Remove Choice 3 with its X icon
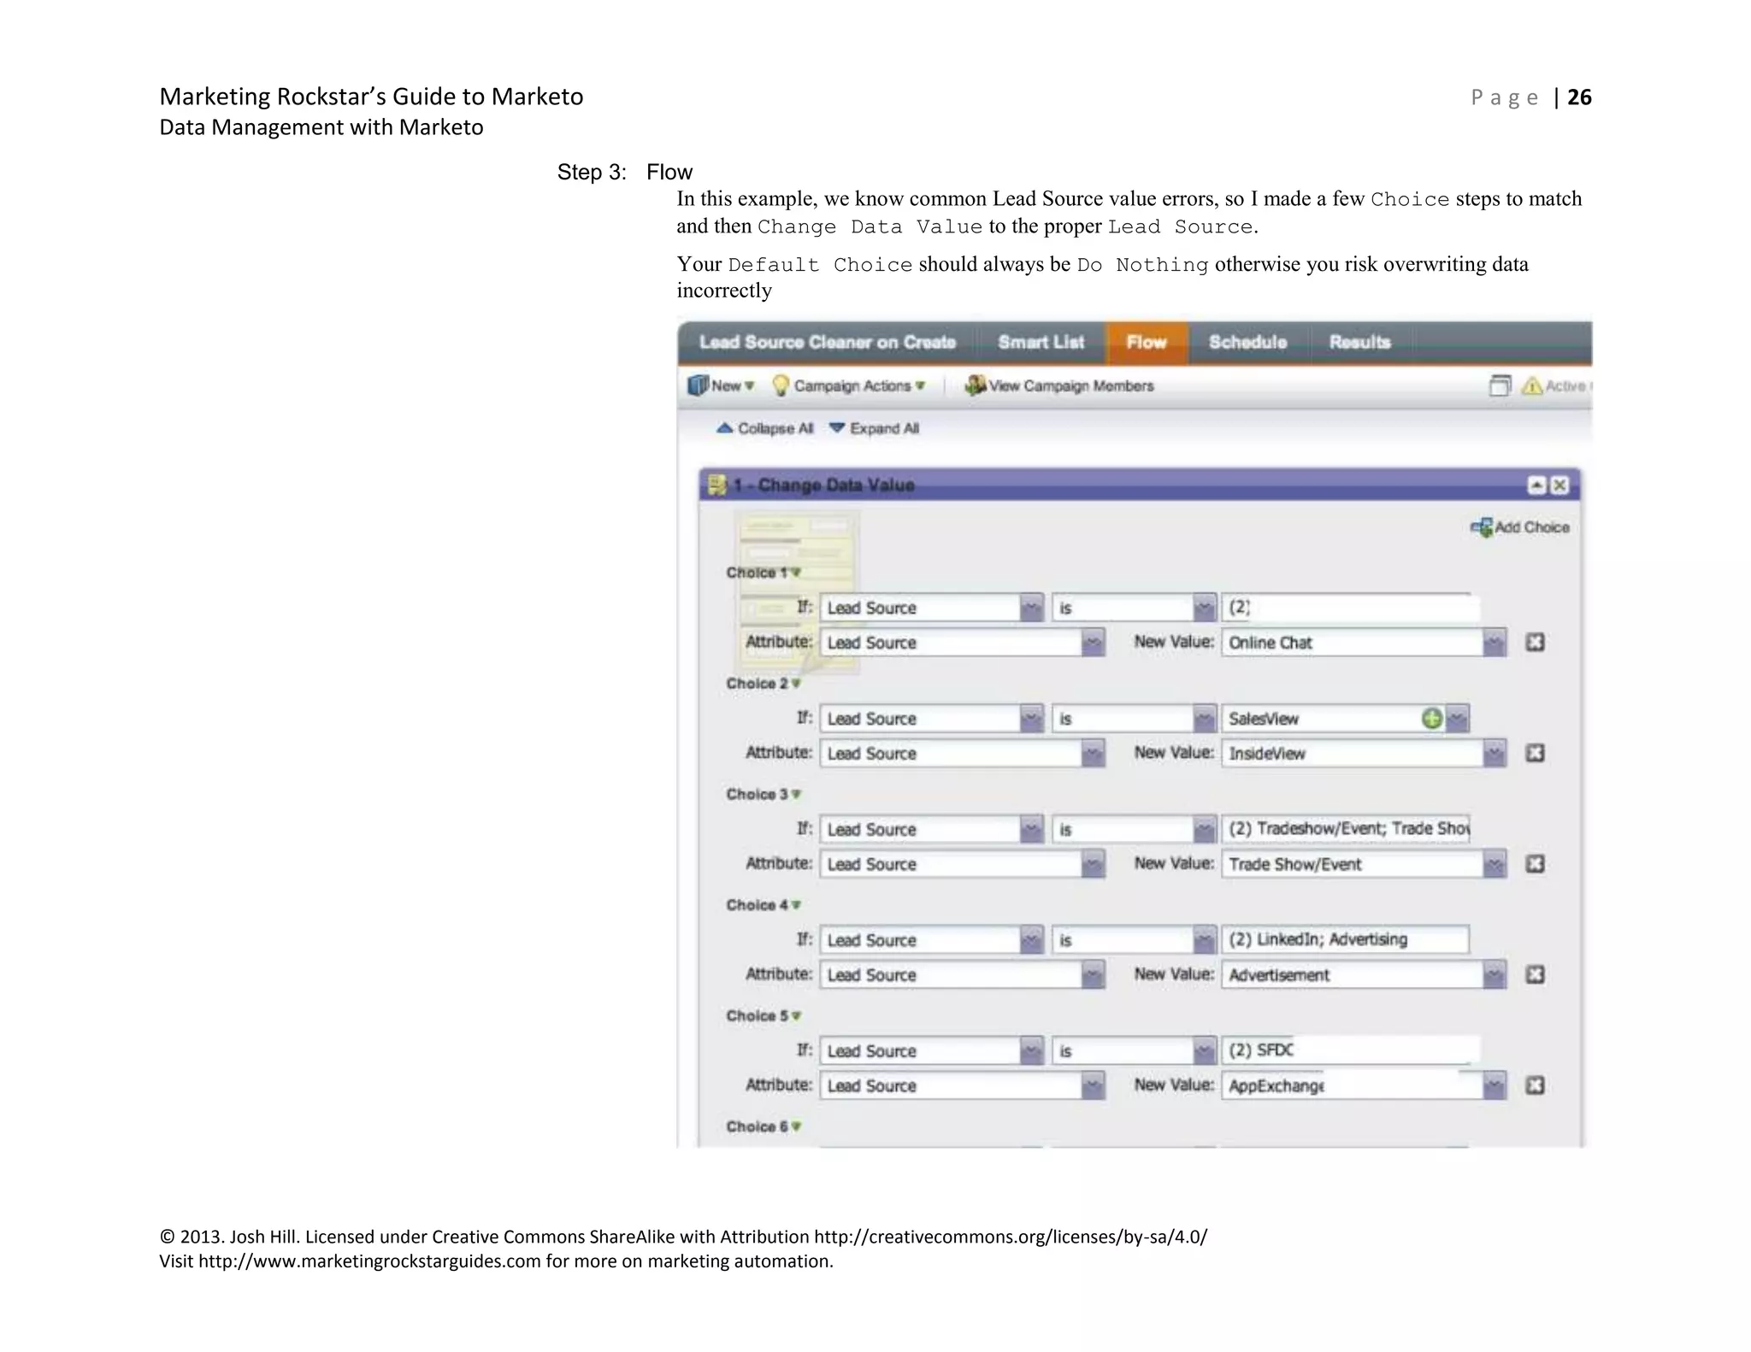The height and width of the screenshot is (1352, 1751). click(x=1536, y=864)
